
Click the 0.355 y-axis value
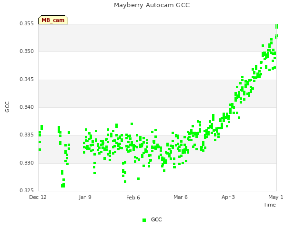click(x=27, y=23)
